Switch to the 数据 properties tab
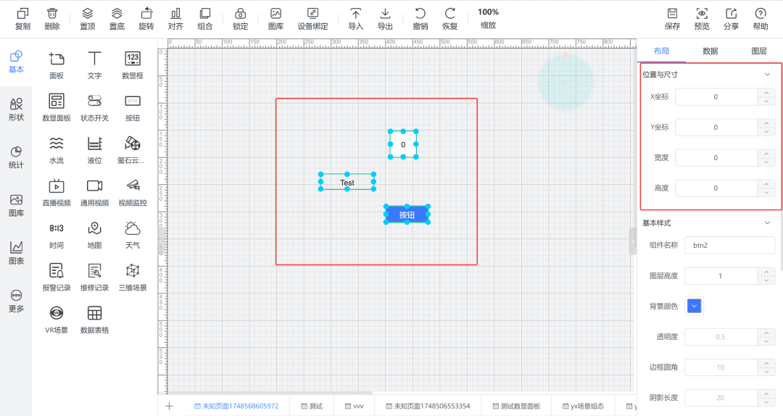783x416 pixels. pyautogui.click(x=710, y=51)
